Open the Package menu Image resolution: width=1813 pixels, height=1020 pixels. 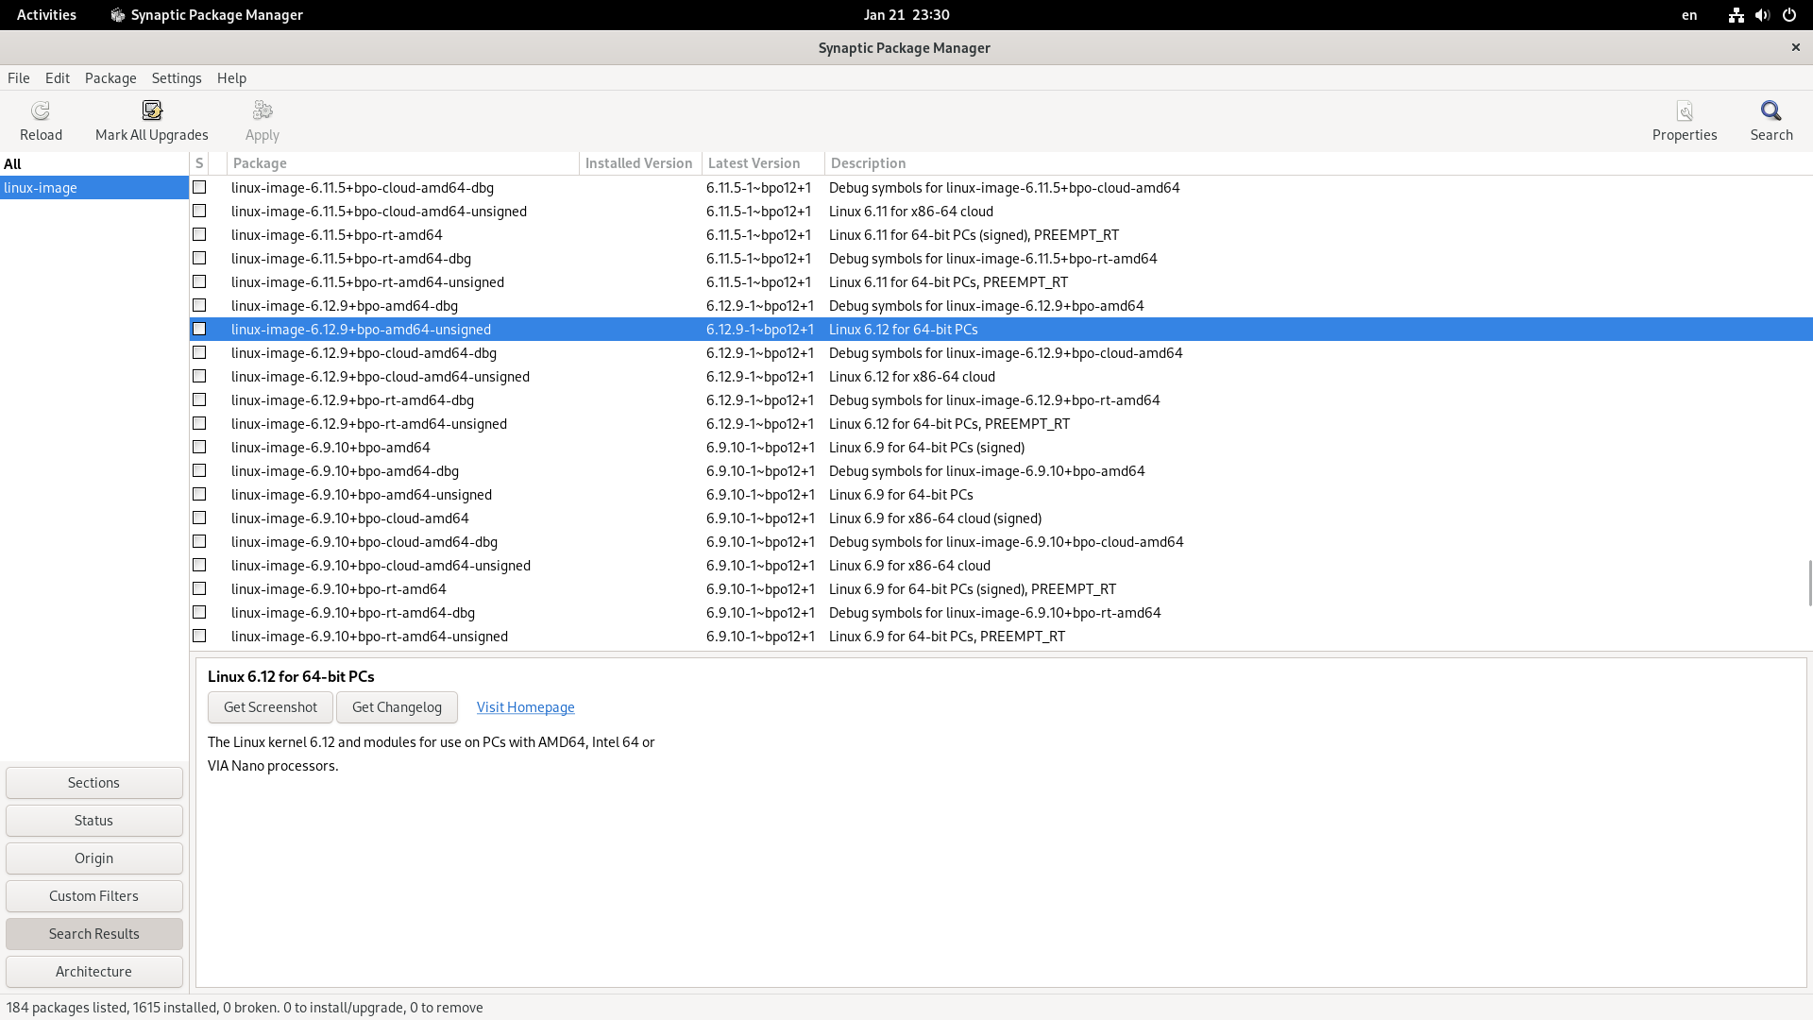click(x=110, y=78)
